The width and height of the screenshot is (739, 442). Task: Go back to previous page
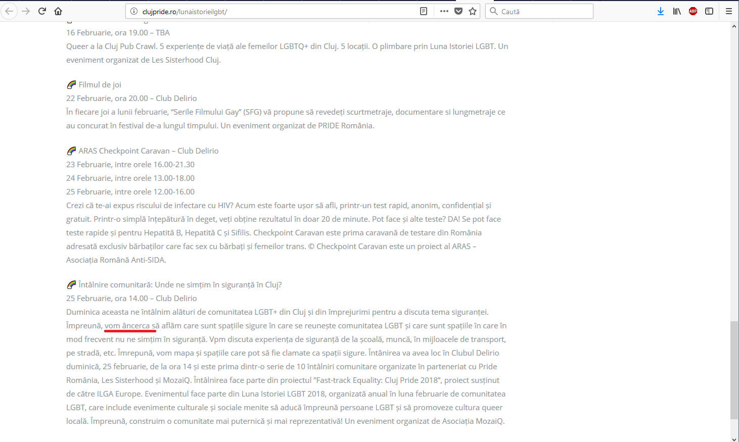point(9,11)
